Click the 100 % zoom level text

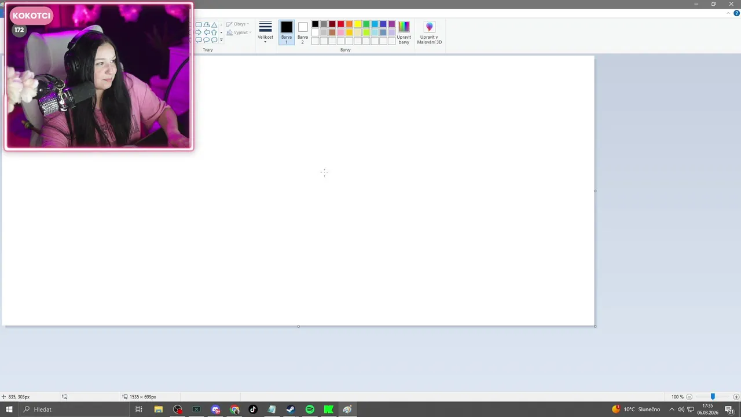[677, 397]
